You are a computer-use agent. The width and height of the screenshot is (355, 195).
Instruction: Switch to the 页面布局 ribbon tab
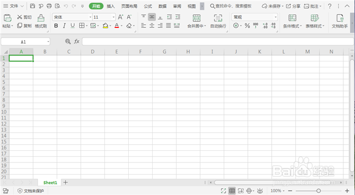[x=129, y=6]
